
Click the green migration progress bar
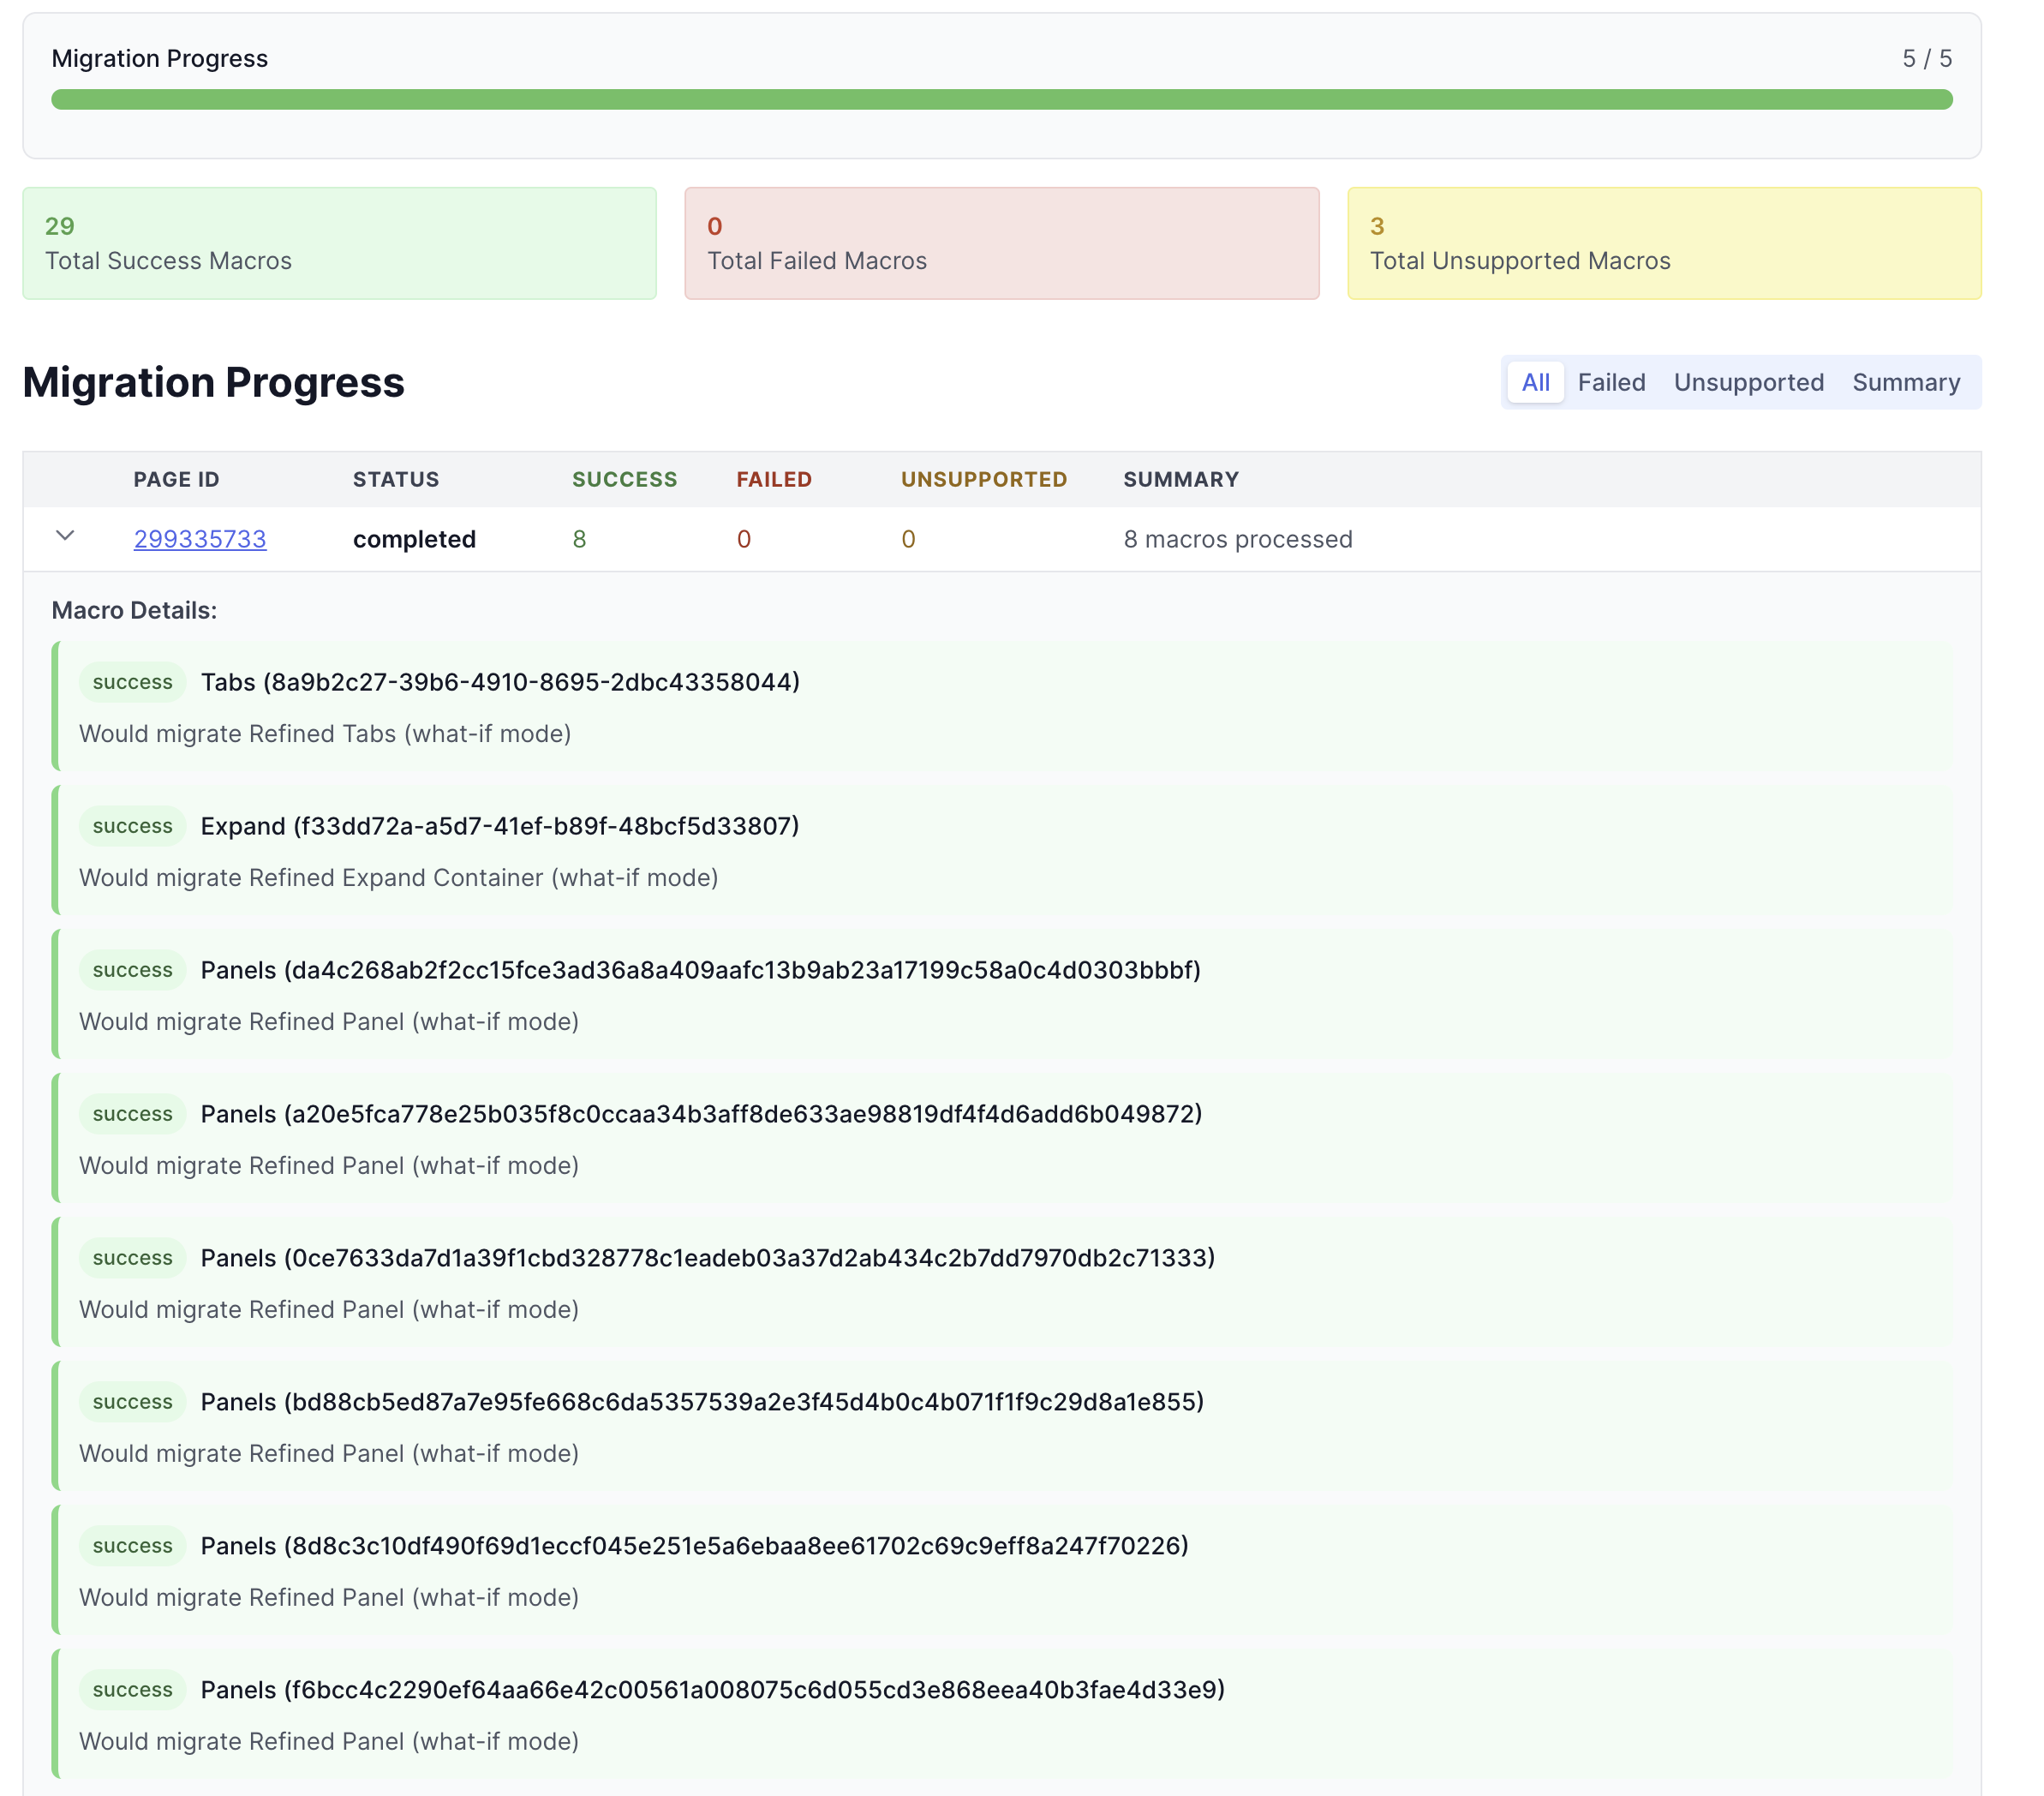(x=1000, y=99)
